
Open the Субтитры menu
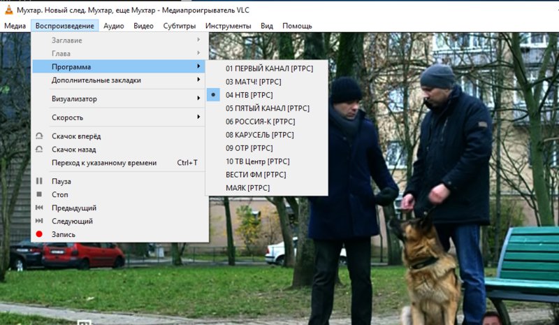click(x=180, y=26)
